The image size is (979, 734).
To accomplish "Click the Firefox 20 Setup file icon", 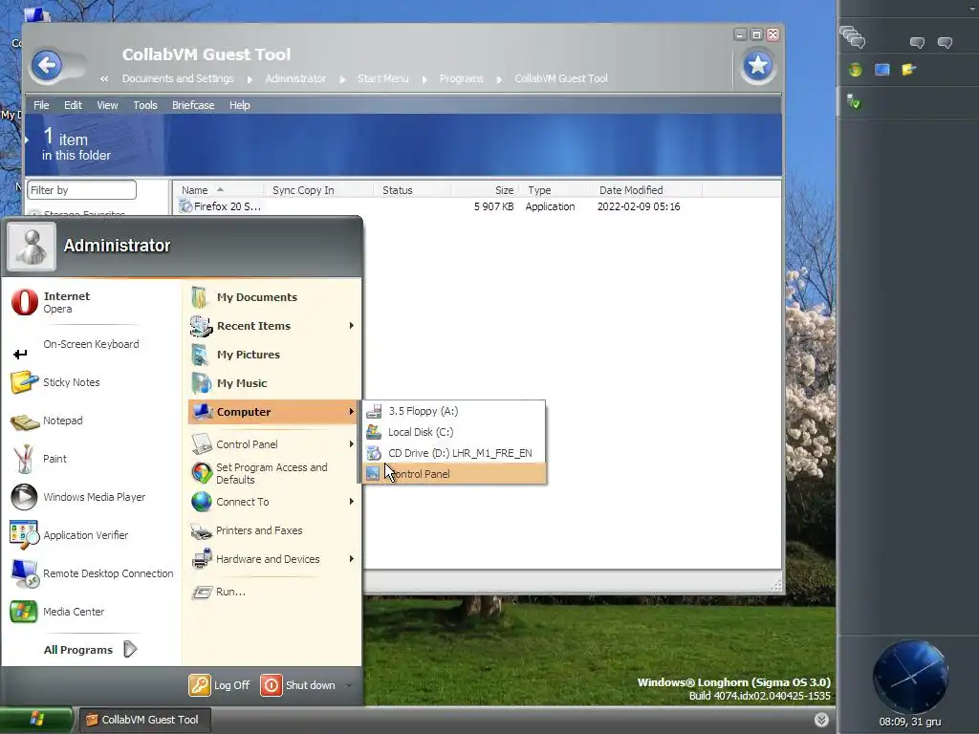I will pos(185,206).
